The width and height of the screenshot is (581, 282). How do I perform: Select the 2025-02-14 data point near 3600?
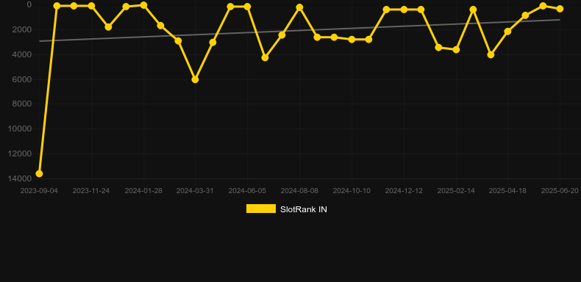(456, 49)
